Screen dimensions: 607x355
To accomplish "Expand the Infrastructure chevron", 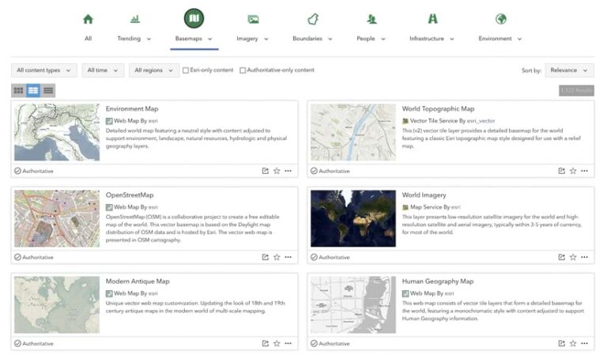I will (x=452, y=39).
